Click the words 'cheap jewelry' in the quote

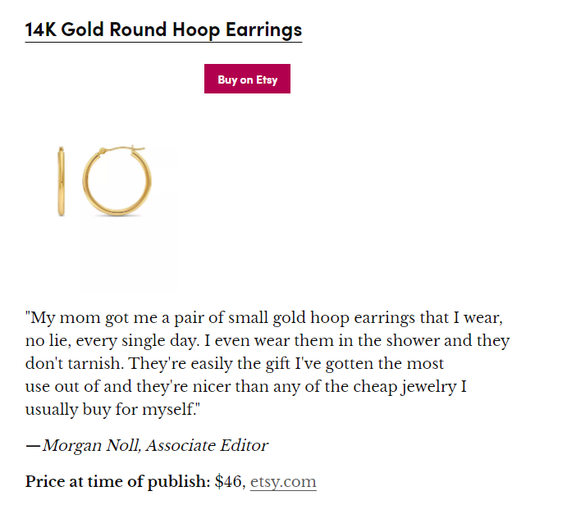point(405,386)
